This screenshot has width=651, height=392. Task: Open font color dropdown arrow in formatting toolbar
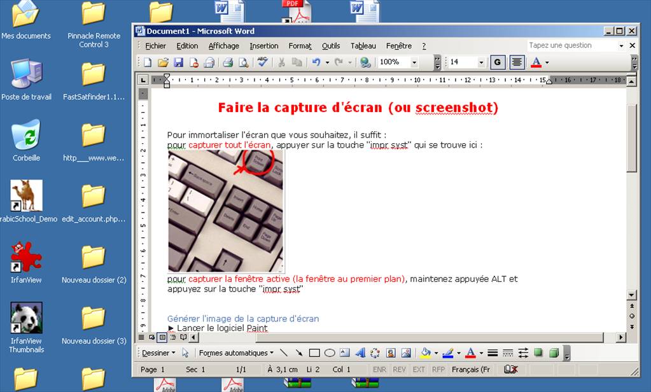547,62
